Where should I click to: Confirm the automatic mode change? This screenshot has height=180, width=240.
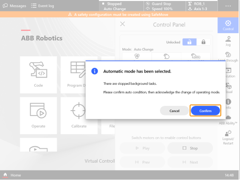205,111
